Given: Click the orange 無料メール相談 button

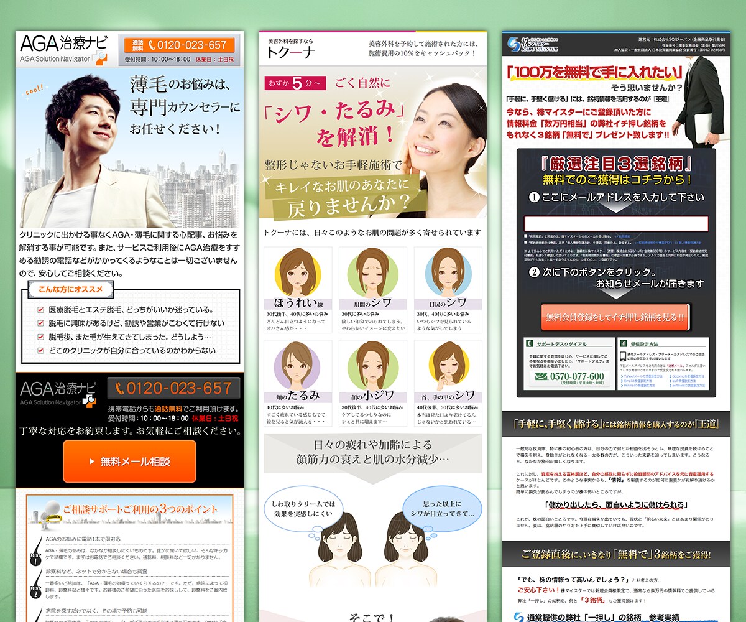Looking at the screenshot, I should coord(129,462).
